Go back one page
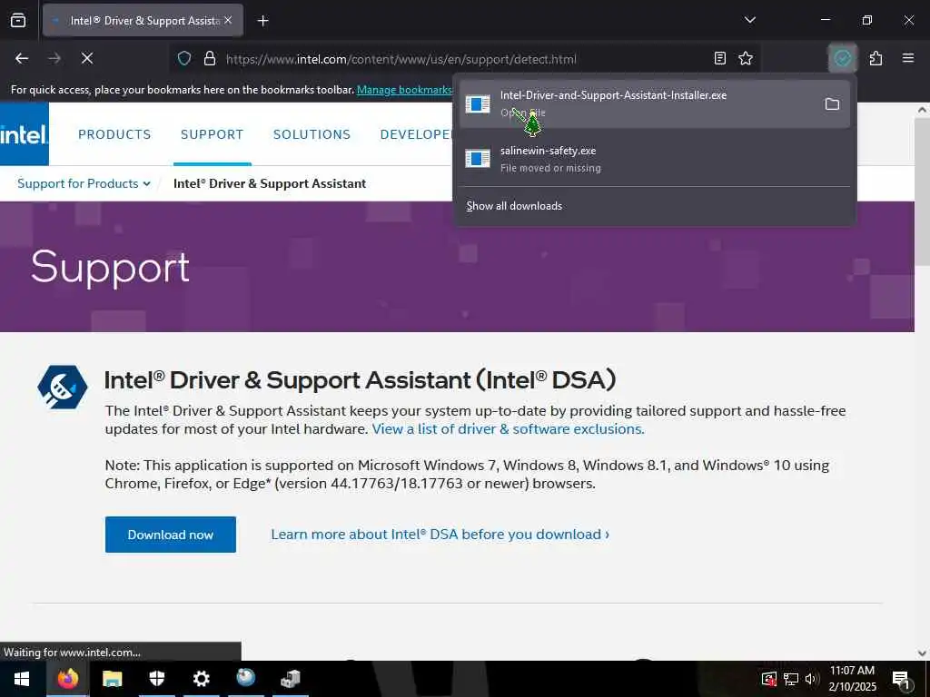The image size is (930, 697). [22, 58]
